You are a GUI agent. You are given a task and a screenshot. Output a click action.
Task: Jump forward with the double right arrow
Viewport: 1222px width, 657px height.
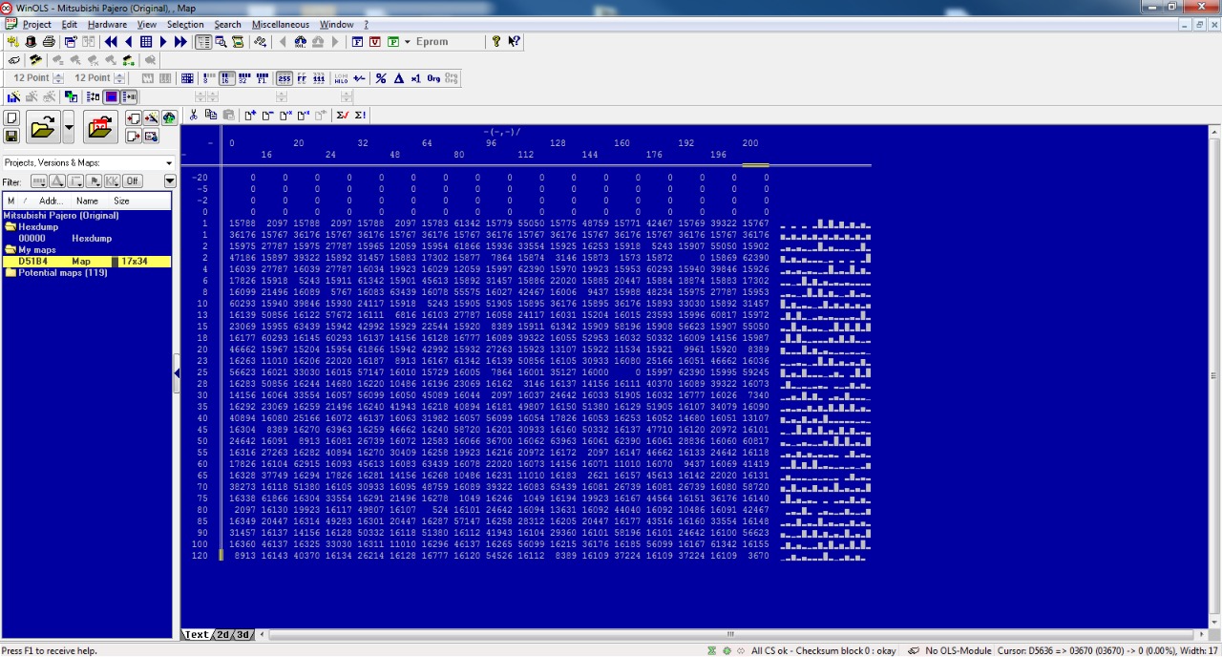180,42
